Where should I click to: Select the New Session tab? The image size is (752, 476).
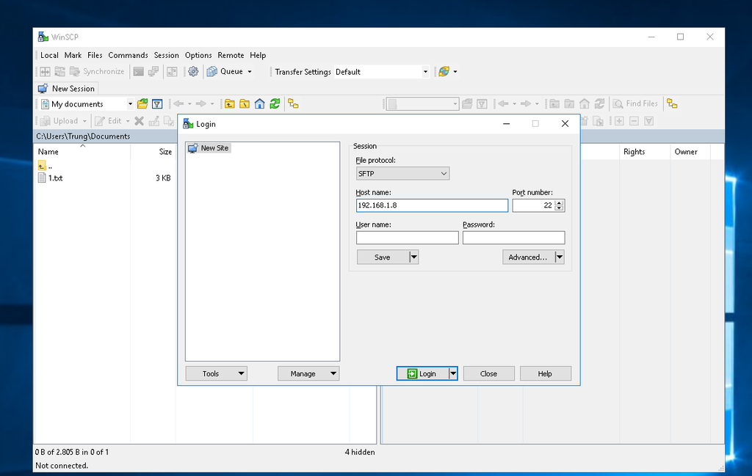pyautogui.click(x=67, y=88)
